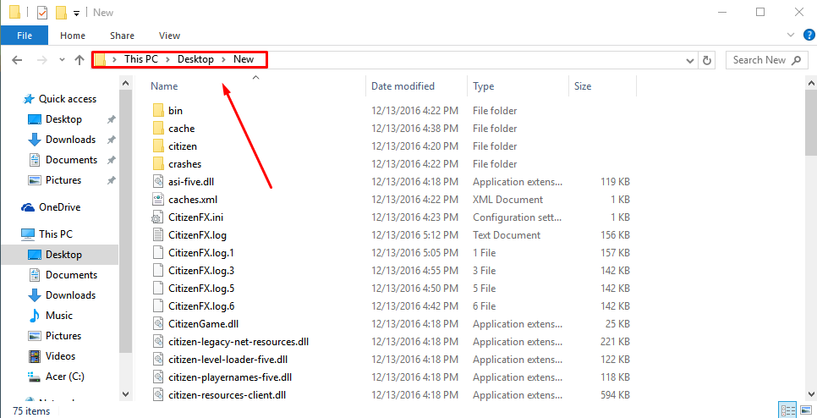The image size is (817, 418).
Task: Click the search magnifier icon
Action: click(796, 60)
